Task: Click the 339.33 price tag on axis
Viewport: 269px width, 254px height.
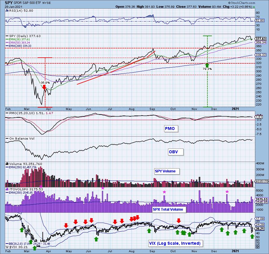Action: tap(260, 55)
